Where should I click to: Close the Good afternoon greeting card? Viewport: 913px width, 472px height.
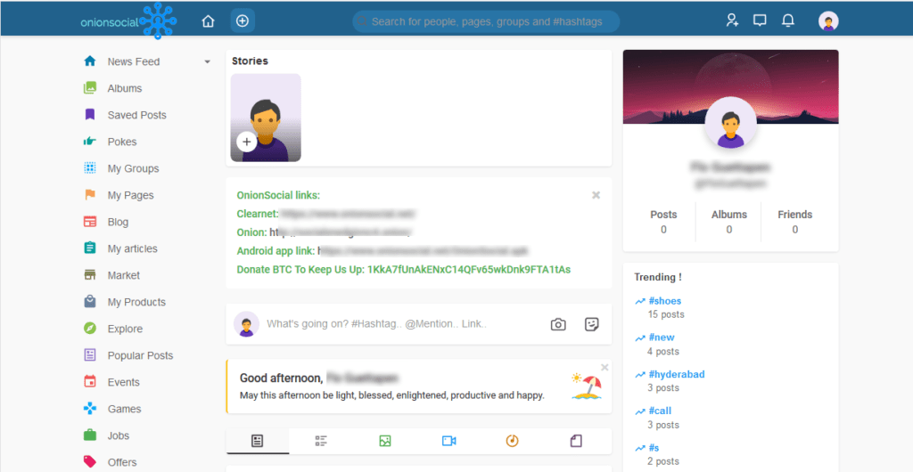pyautogui.click(x=605, y=368)
